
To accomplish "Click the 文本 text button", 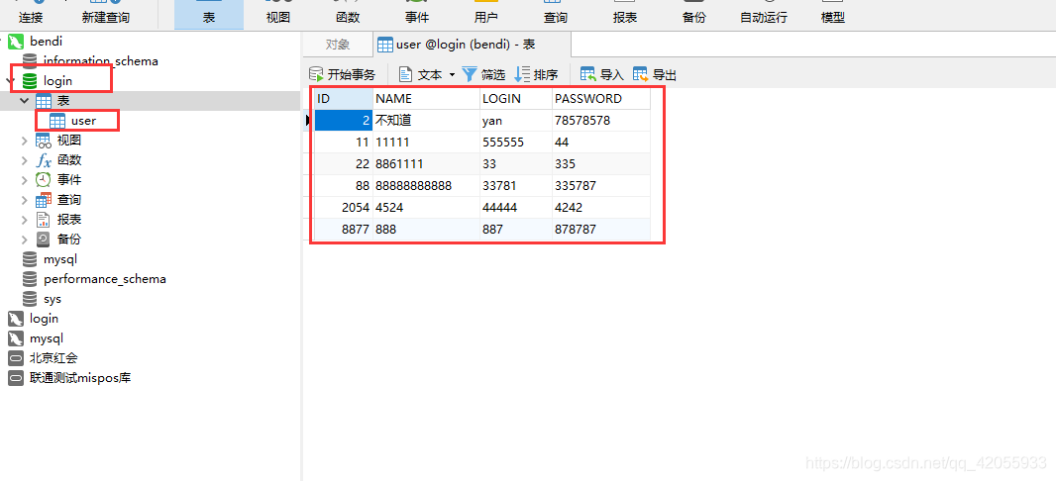I will coord(422,74).
